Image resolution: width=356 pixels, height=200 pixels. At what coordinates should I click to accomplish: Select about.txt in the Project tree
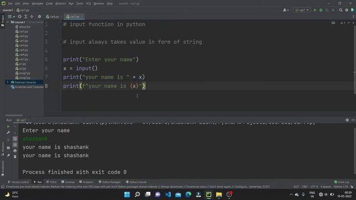pos(23,27)
